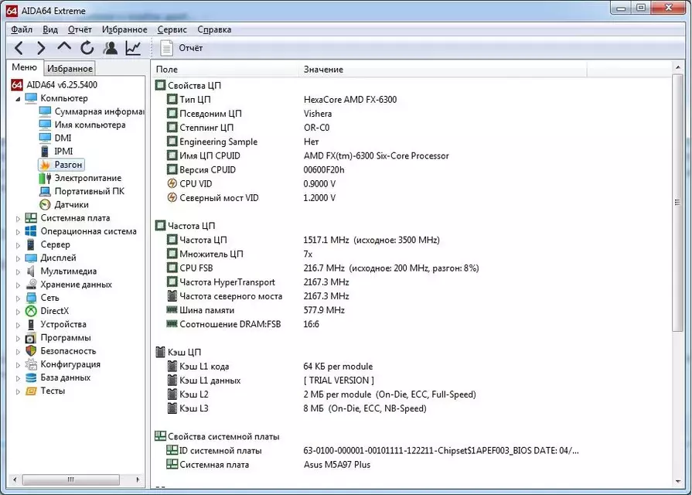
Task: Expand the Сервер tree node
Action: [18, 245]
